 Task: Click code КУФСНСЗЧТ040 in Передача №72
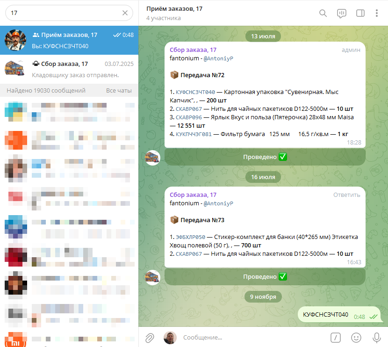(x=195, y=92)
